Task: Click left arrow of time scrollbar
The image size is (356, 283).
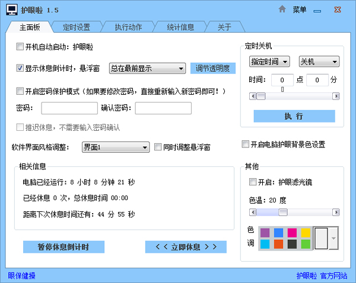Action: click(x=253, y=96)
